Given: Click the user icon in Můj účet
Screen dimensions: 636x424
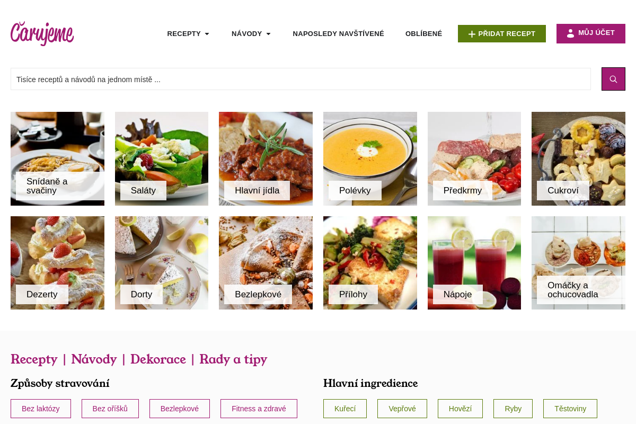Looking at the screenshot, I should click(x=570, y=33).
